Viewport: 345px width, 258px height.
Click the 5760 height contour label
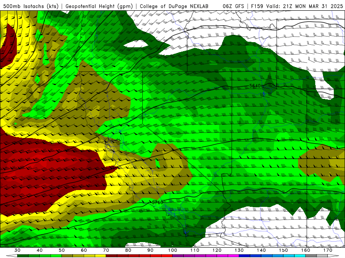(157, 202)
